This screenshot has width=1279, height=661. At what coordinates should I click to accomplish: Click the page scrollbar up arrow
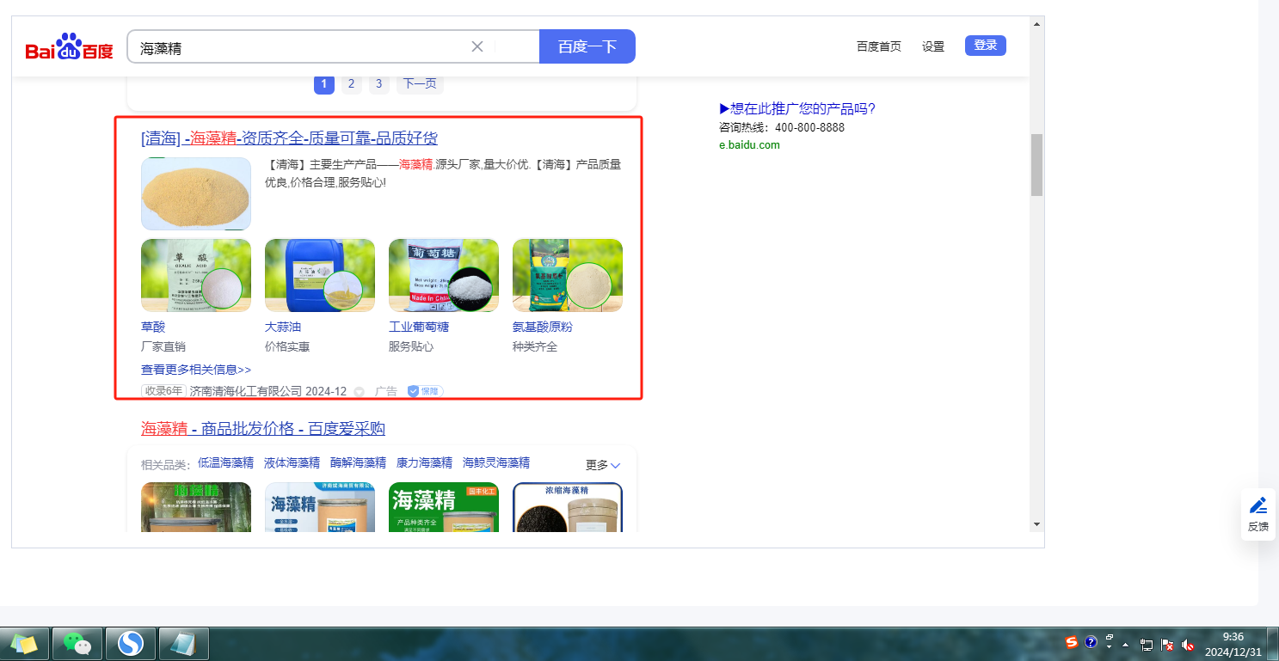[1036, 24]
